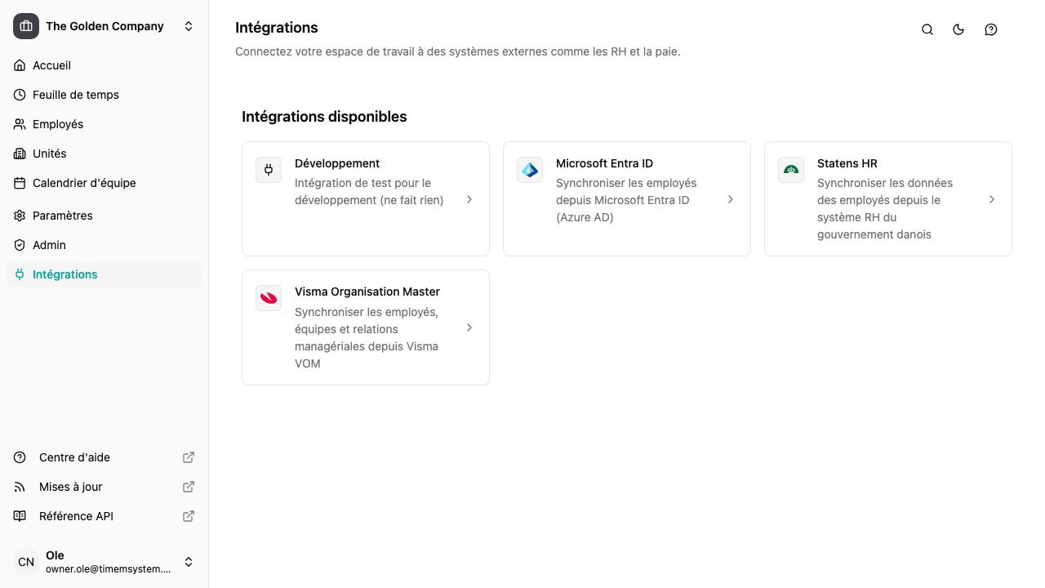Select the Calendrier d'équipe calendar icon

coord(20,183)
